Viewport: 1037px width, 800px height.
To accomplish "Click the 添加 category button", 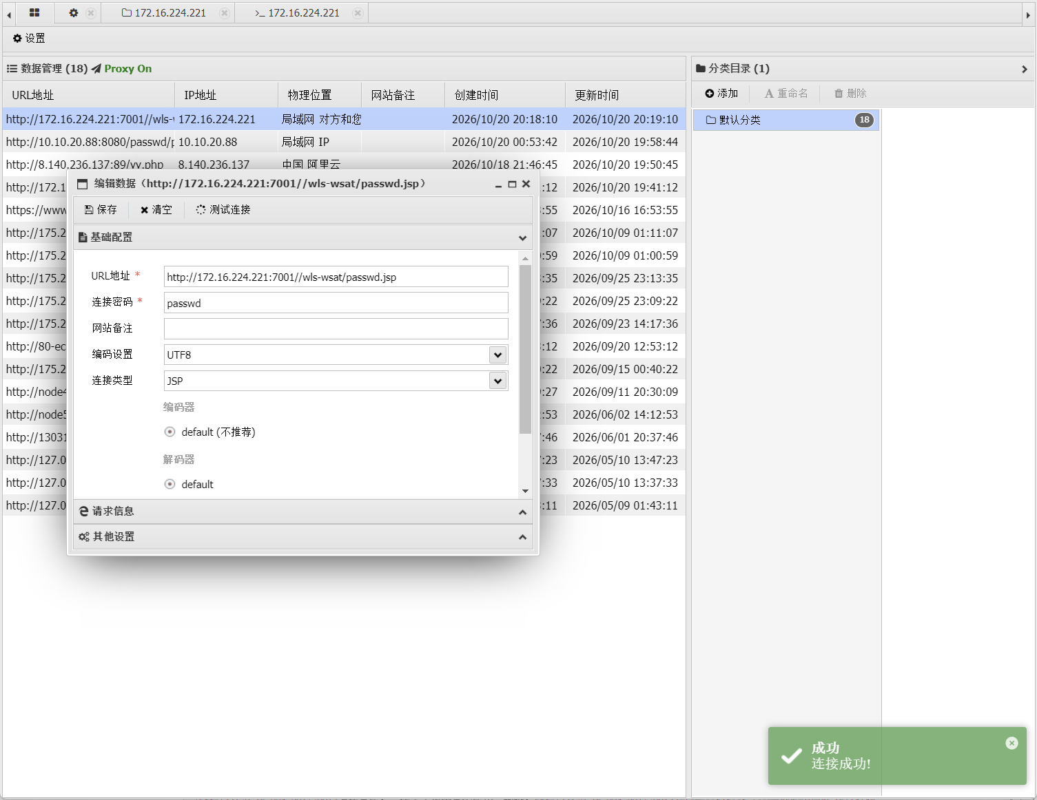I will click(x=721, y=94).
